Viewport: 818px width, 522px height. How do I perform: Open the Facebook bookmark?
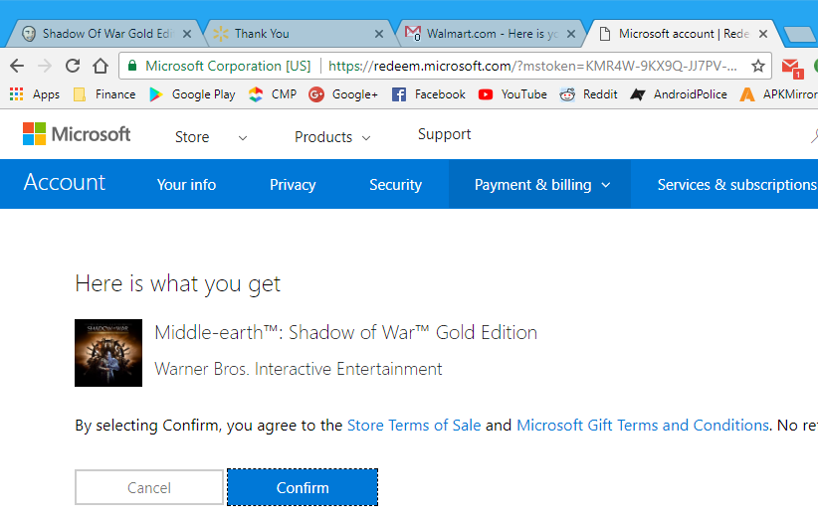[x=429, y=94]
